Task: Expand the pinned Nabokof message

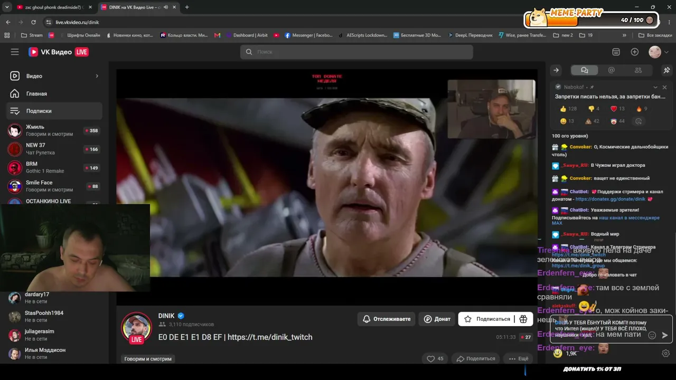Action: (x=655, y=87)
